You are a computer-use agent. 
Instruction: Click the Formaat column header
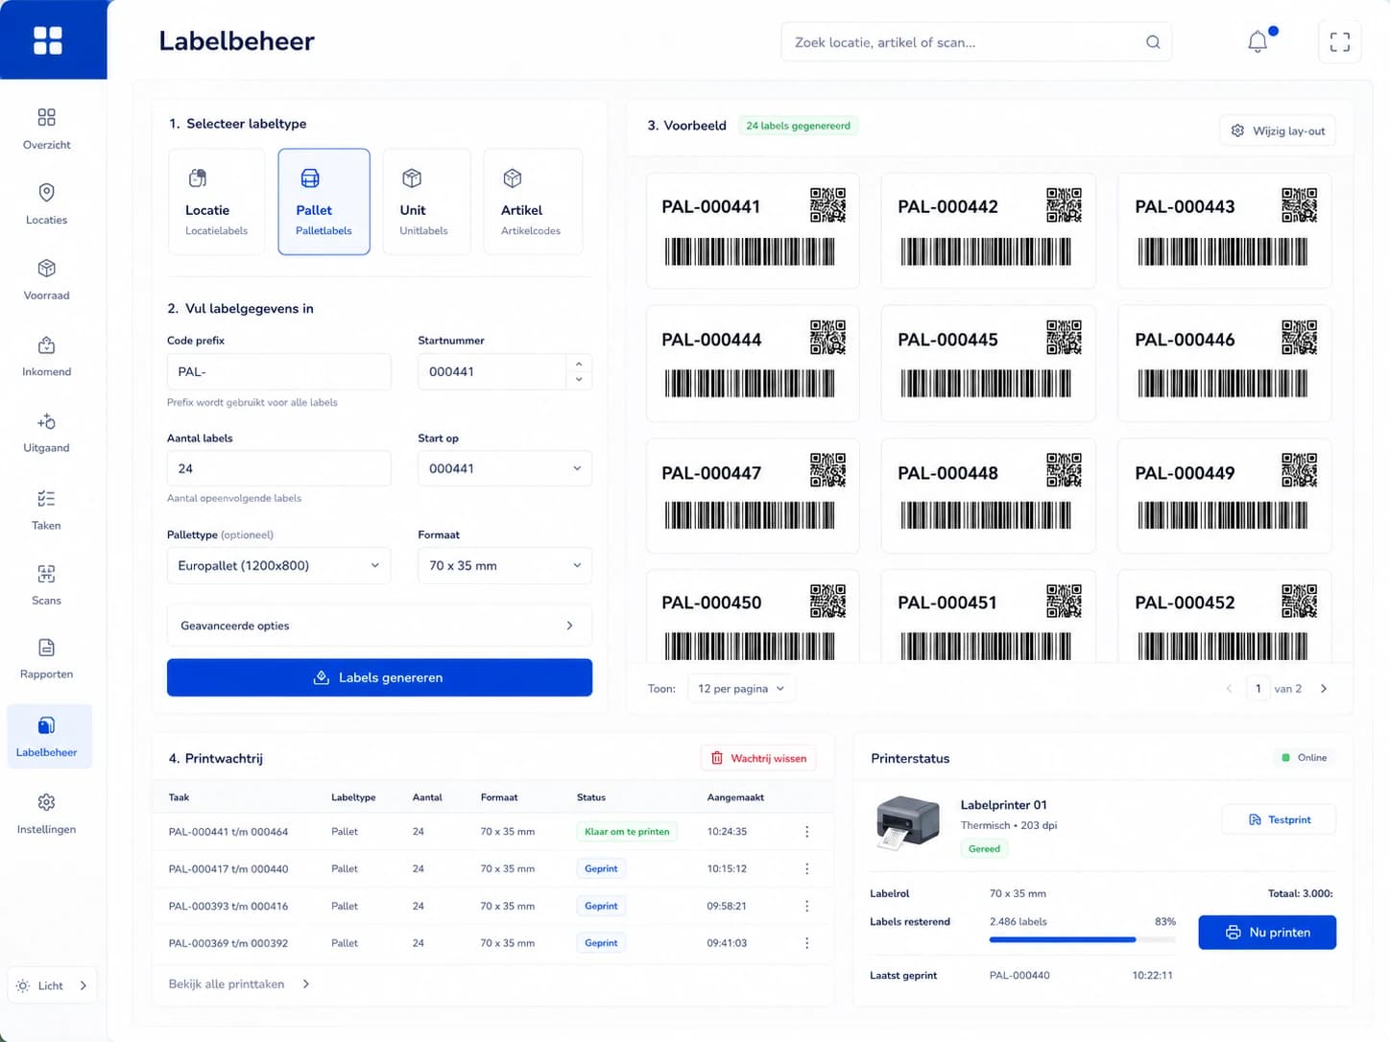pos(499,797)
